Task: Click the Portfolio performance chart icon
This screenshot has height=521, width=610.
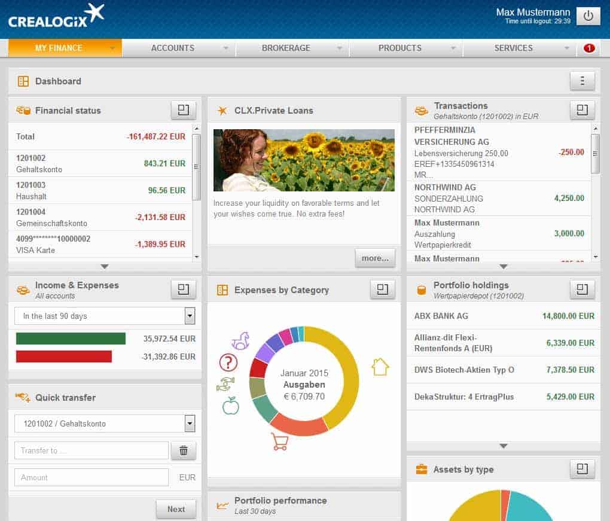Action: click(222, 506)
